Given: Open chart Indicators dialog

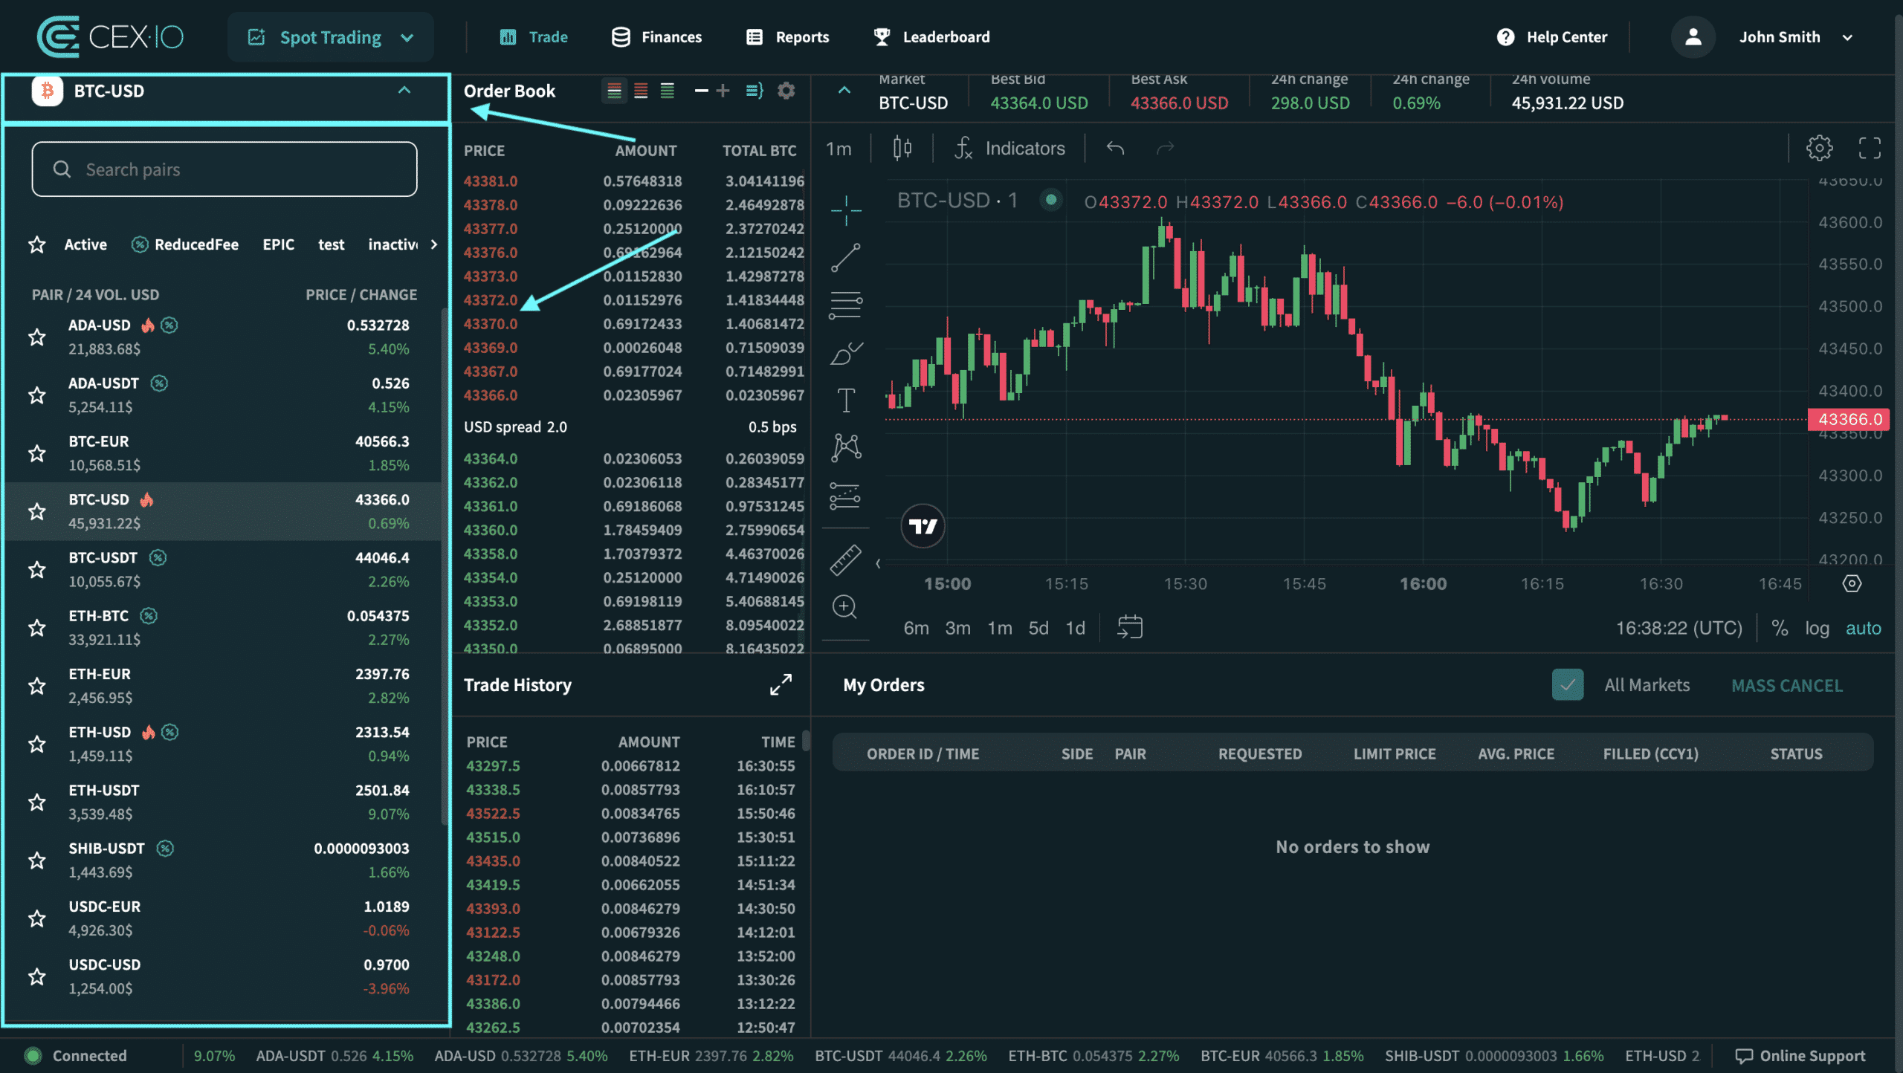Looking at the screenshot, I should (1009, 148).
